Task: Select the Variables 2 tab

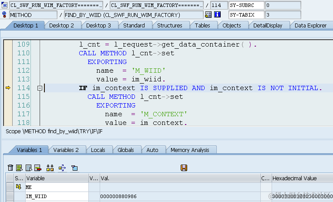Action: (x=66, y=150)
